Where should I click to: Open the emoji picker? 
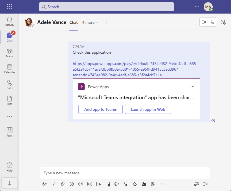pyautogui.click(x=81, y=184)
